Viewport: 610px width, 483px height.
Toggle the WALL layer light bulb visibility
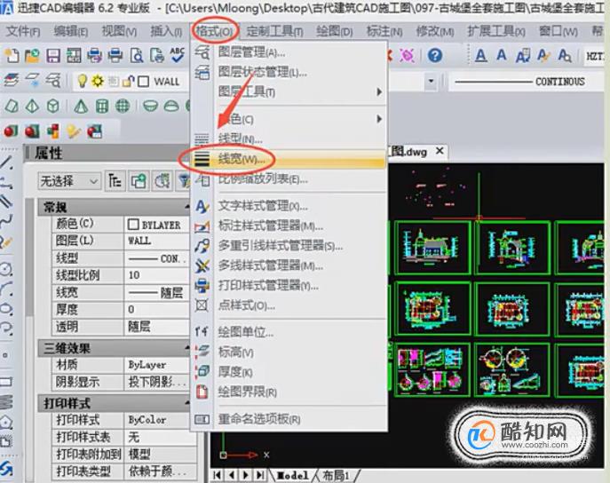tap(82, 81)
